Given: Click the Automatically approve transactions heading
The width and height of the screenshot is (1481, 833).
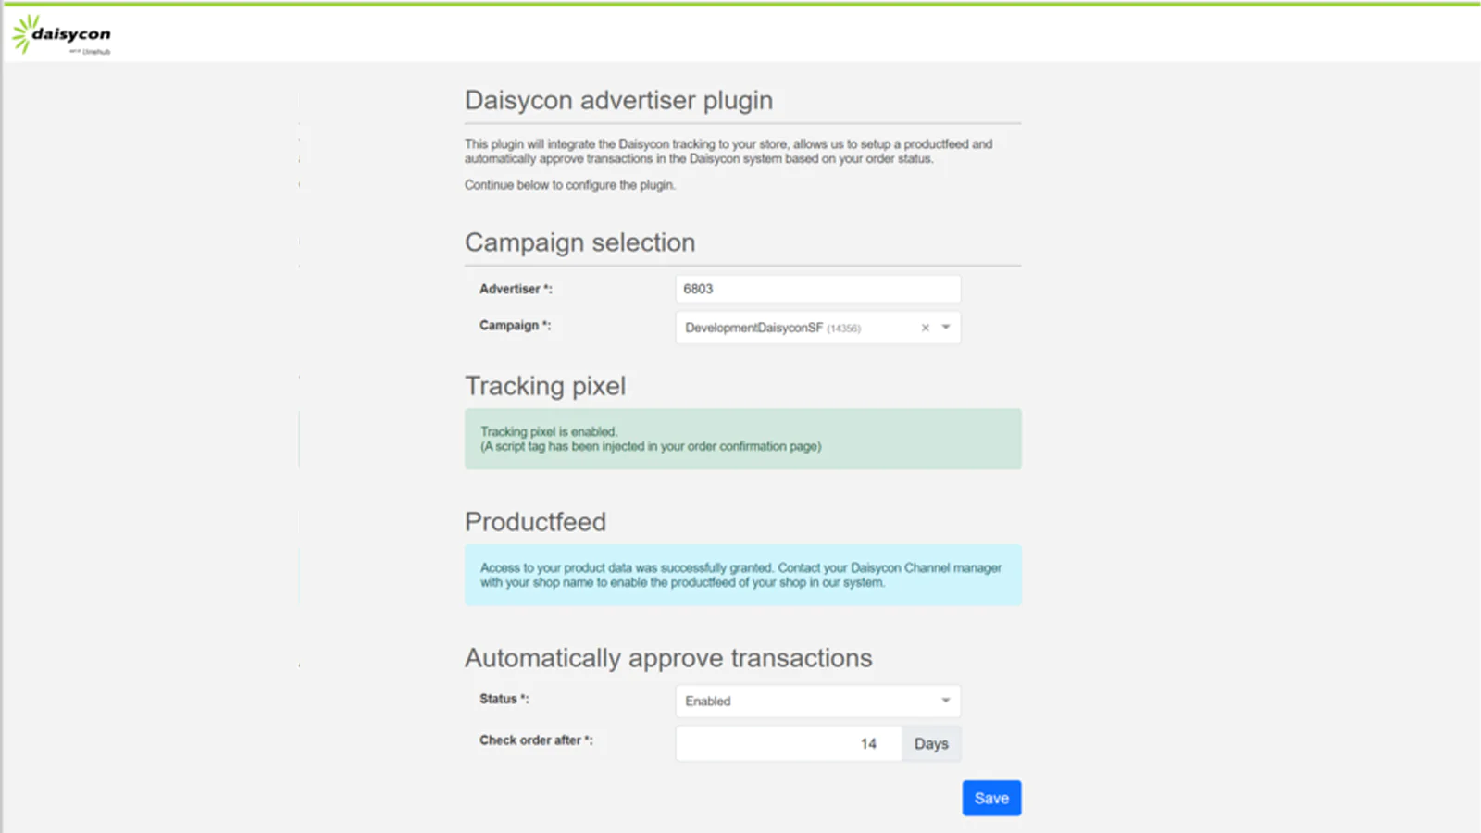Looking at the screenshot, I should point(668,658).
